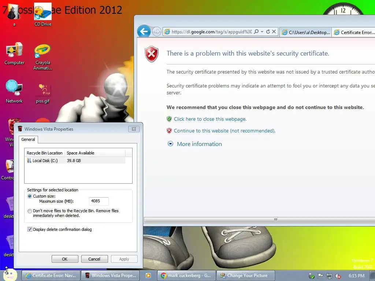Click the red shield beside continue link
375x281 pixels.
(x=169, y=131)
